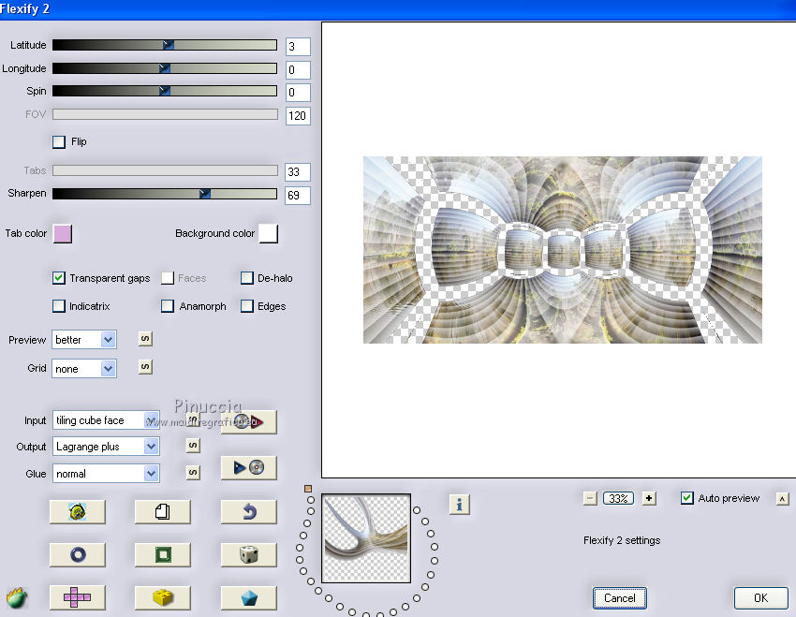Click the blue undo arrow button
Screen dimensions: 796x617
click(249, 511)
